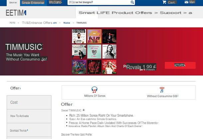Open the five-person group album cover
Viewport: 203px width, 139px height.
click(95, 36)
